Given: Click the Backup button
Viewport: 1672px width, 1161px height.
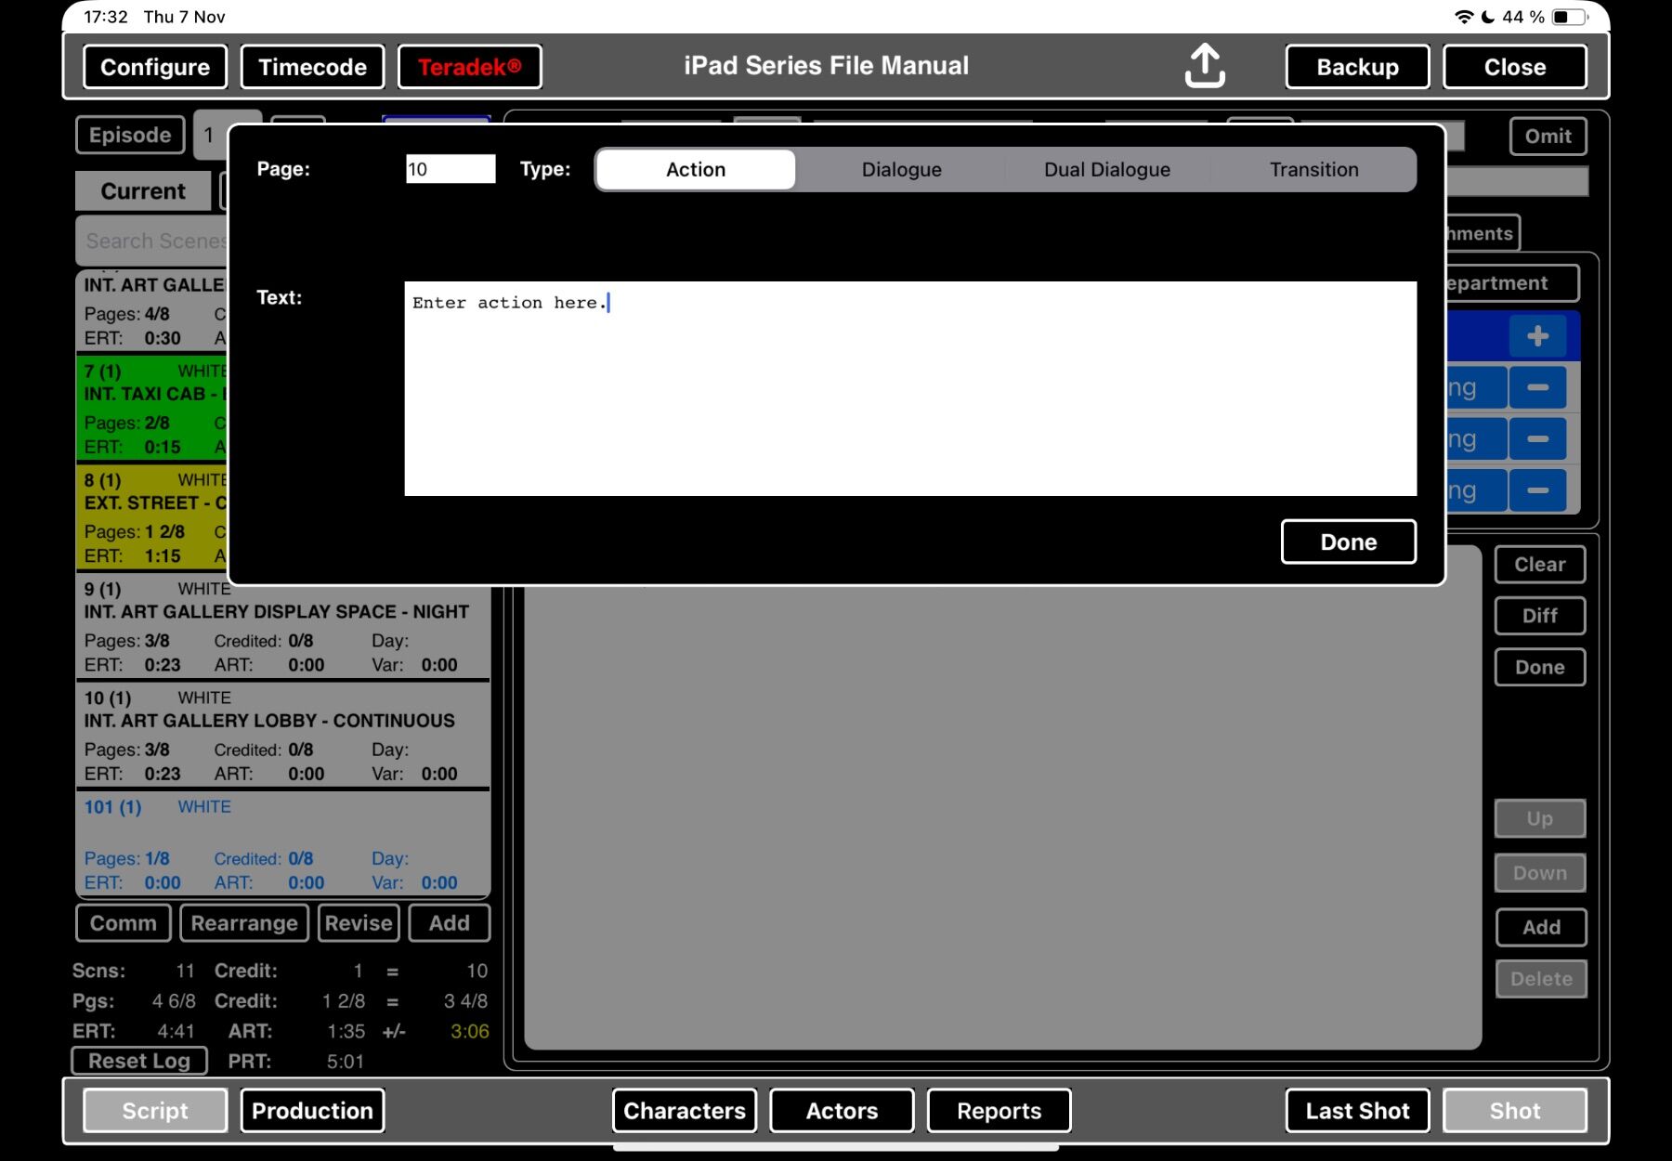Looking at the screenshot, I should [1357, 67].
